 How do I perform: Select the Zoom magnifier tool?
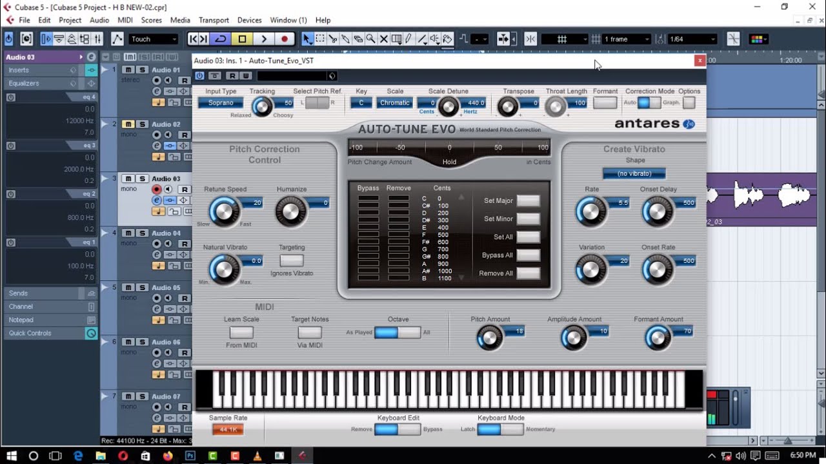click(x=371, y=39)
